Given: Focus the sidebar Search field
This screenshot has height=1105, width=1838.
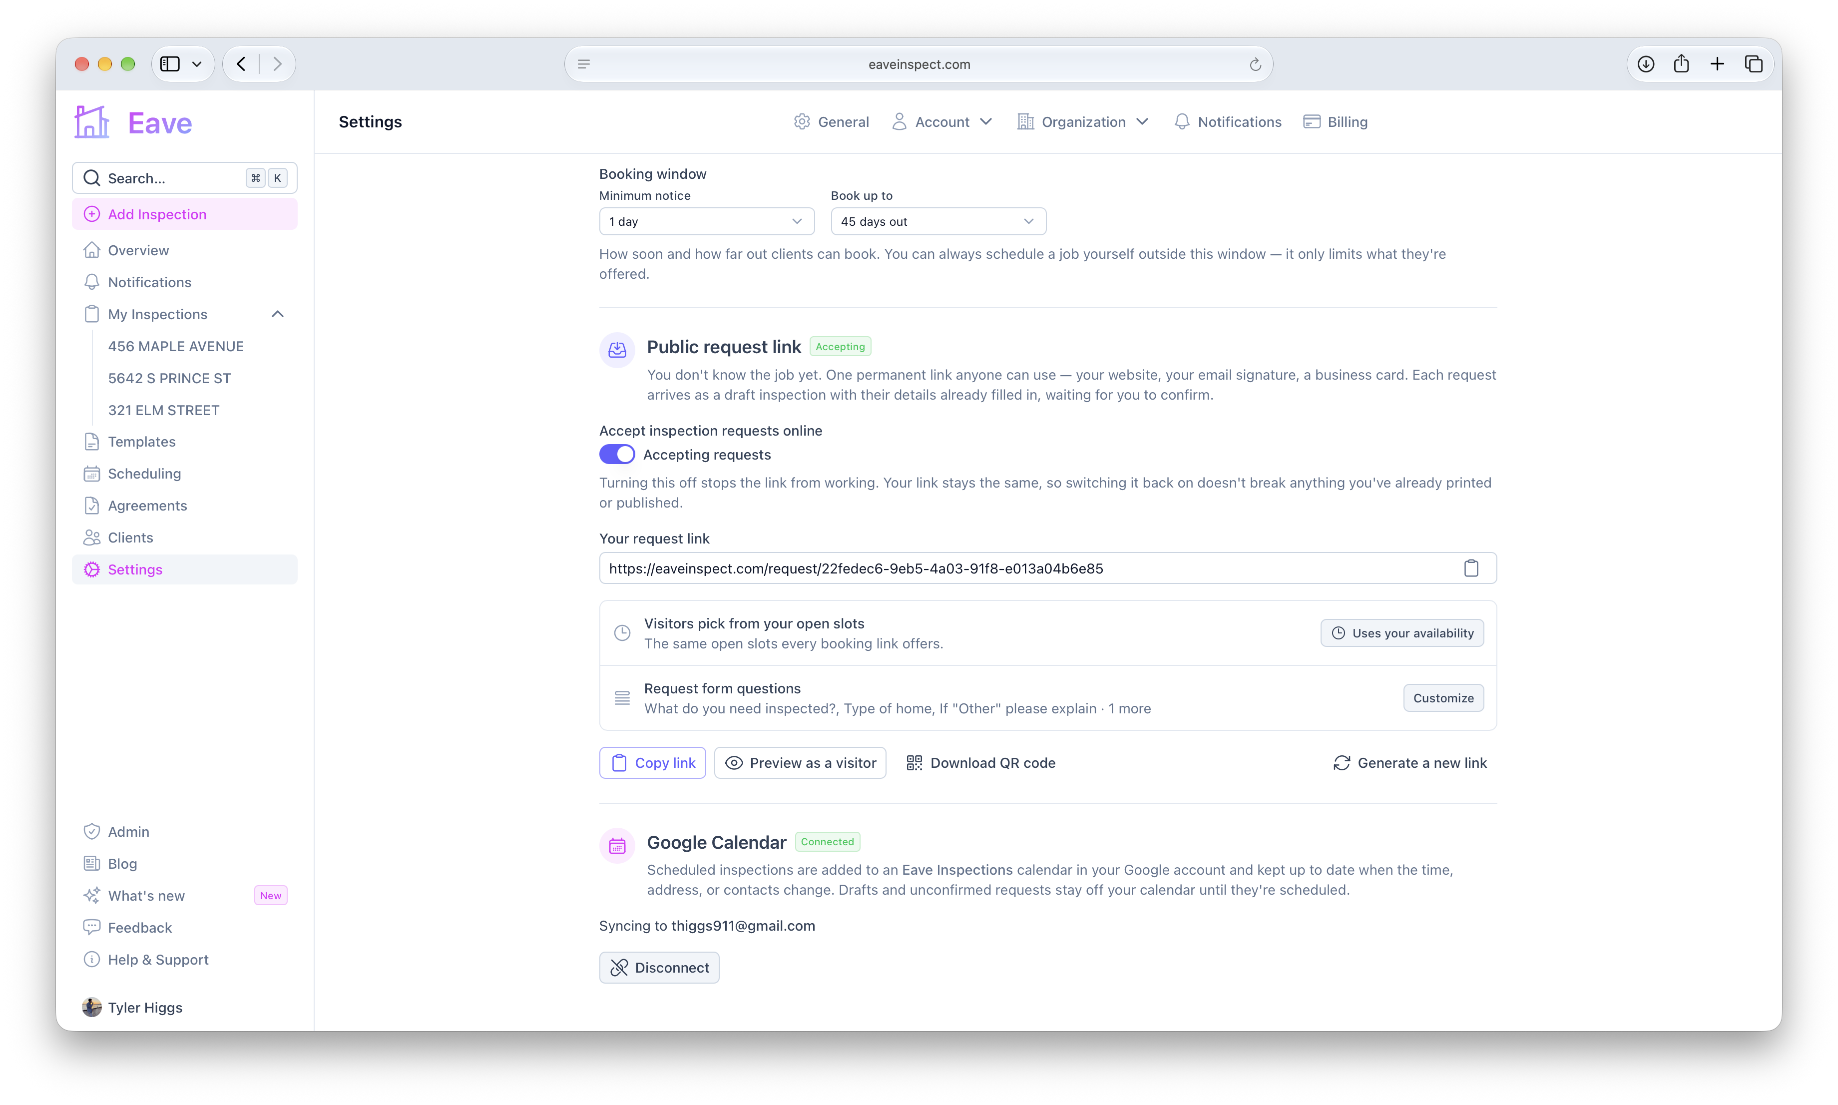Looking at the screenshot, I should [185, 178].
